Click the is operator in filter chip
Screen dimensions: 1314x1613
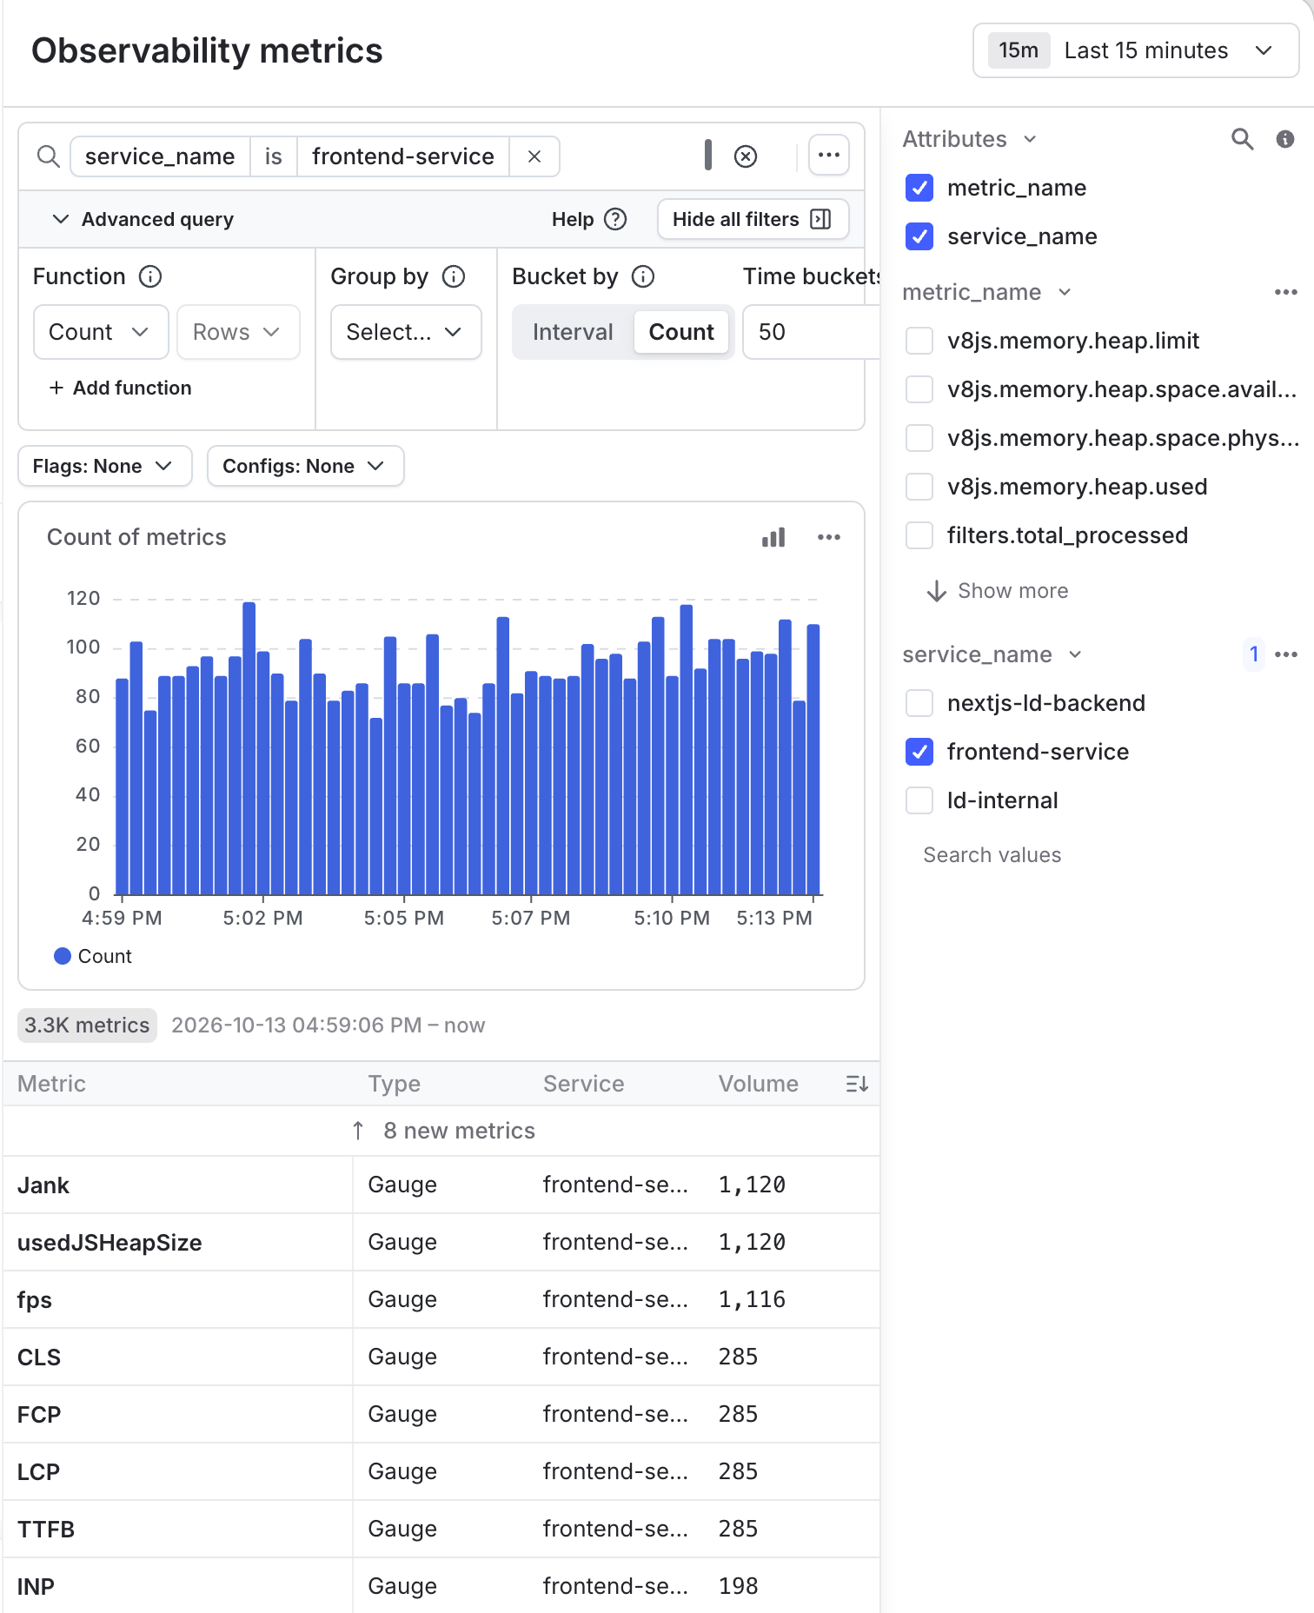pos(273,156)
